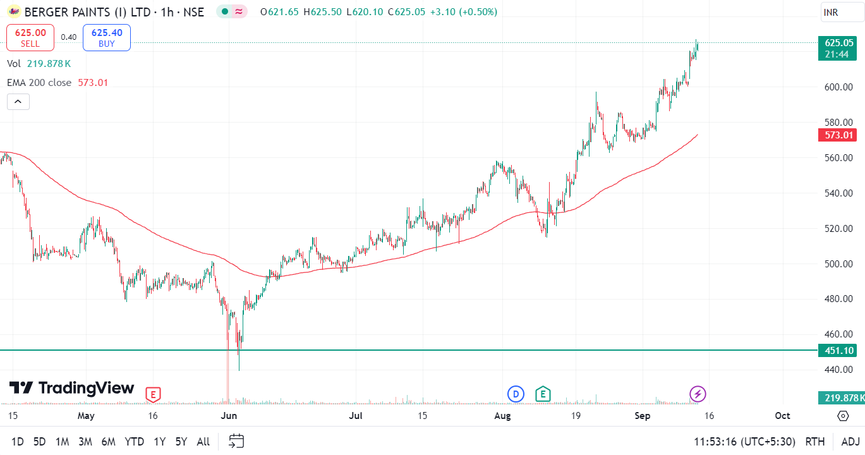Select the 3M time range
The width and height of the screenshot is (865, 455).
(85, 442)
